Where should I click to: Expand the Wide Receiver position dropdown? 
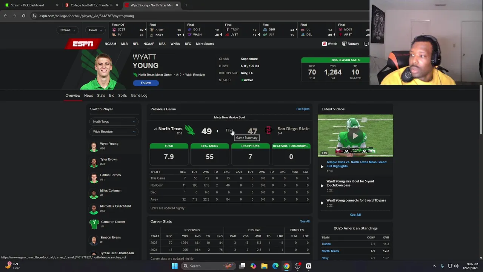(114, 132)
